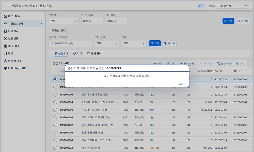Click the 기간 (시작) field 2026-01
Screen dimensions: 254x152
92,21
